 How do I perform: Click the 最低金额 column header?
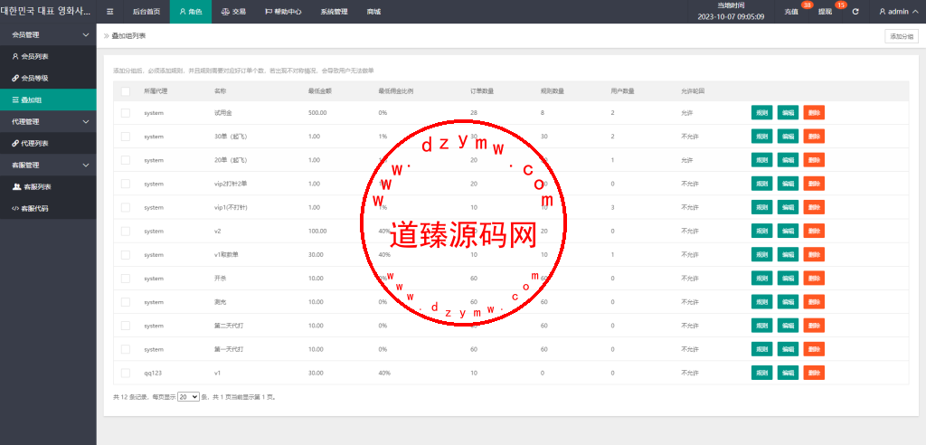coord(318,91)
